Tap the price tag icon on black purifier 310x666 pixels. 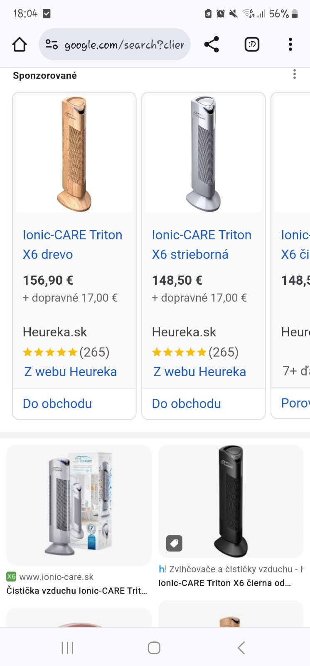[174, 543]
